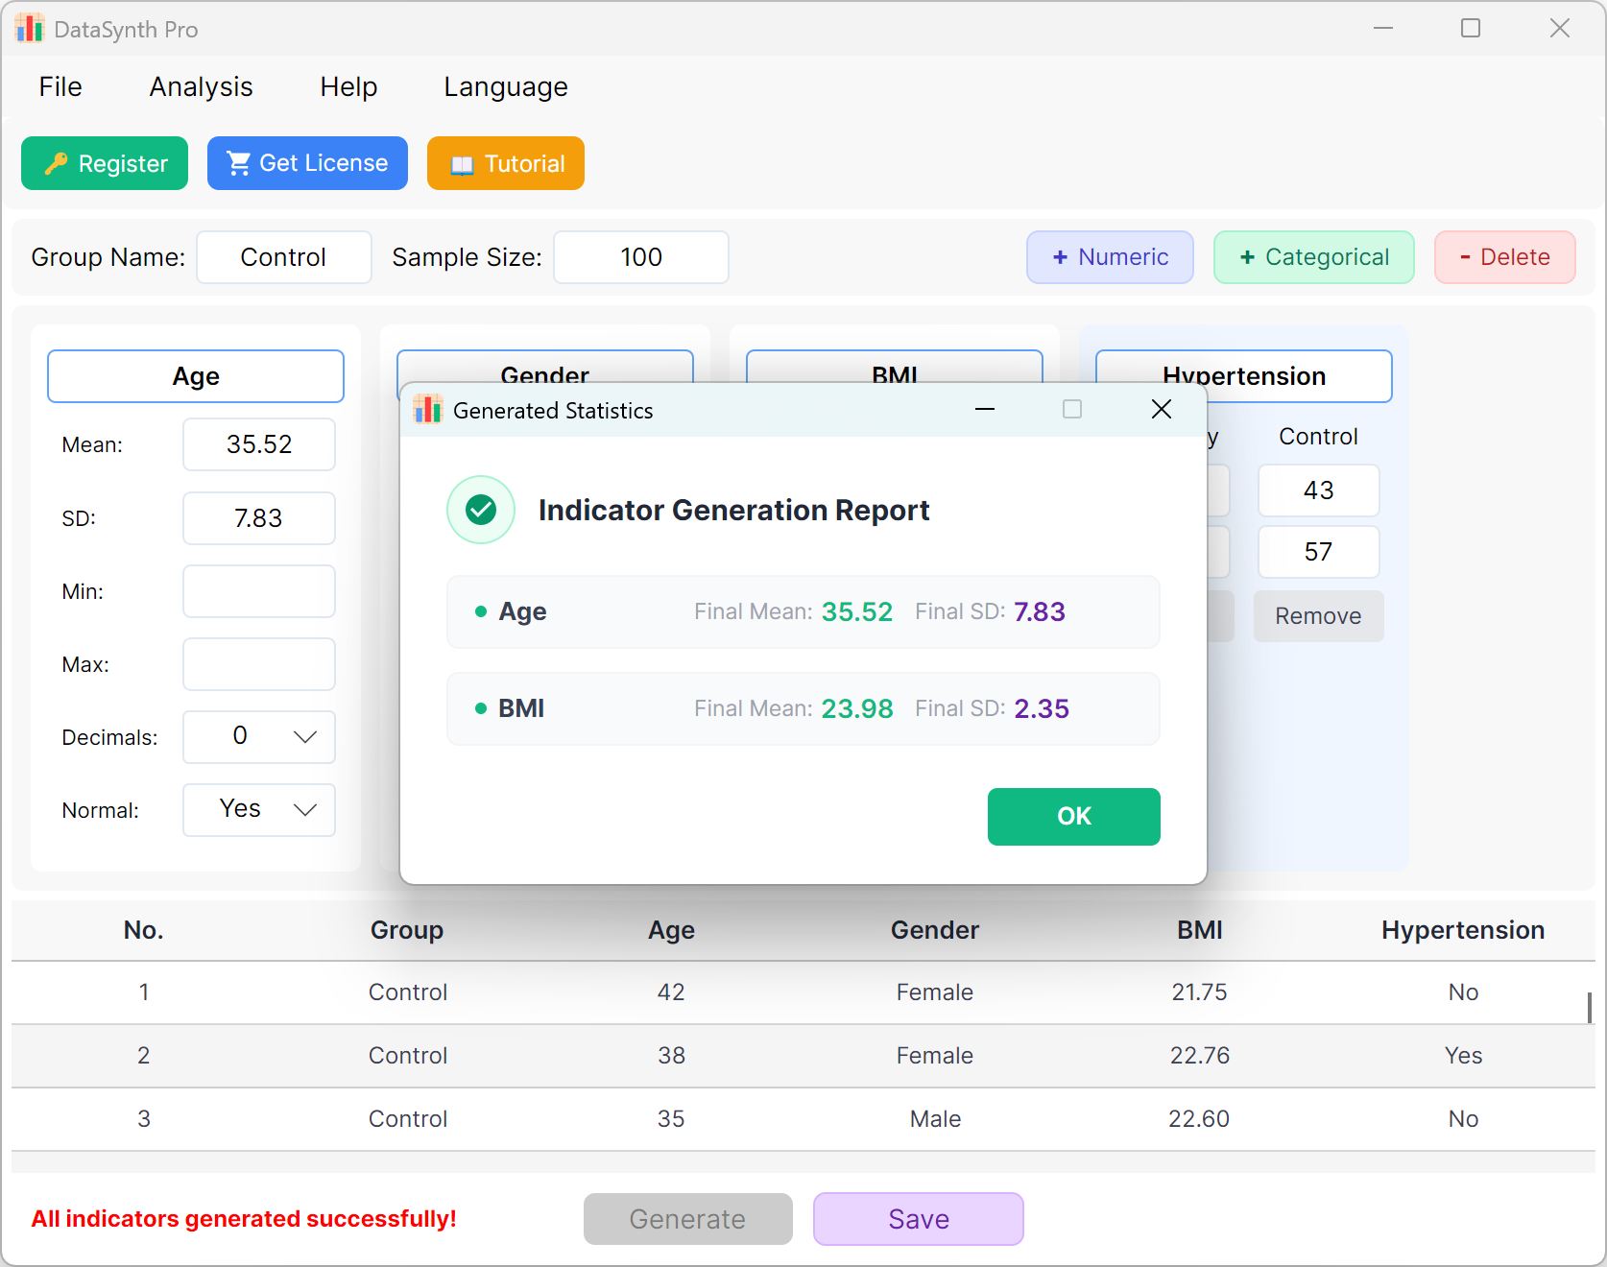The image size is (1607, 1267).
Task: Click the Age variable name field
Action: click(x=196, y=376)
